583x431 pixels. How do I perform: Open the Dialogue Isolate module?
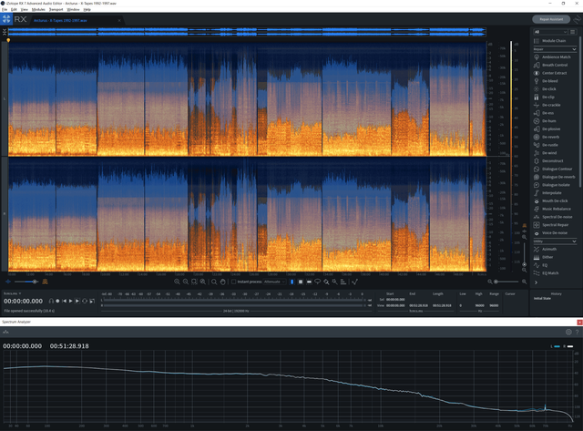pos(552,185)
